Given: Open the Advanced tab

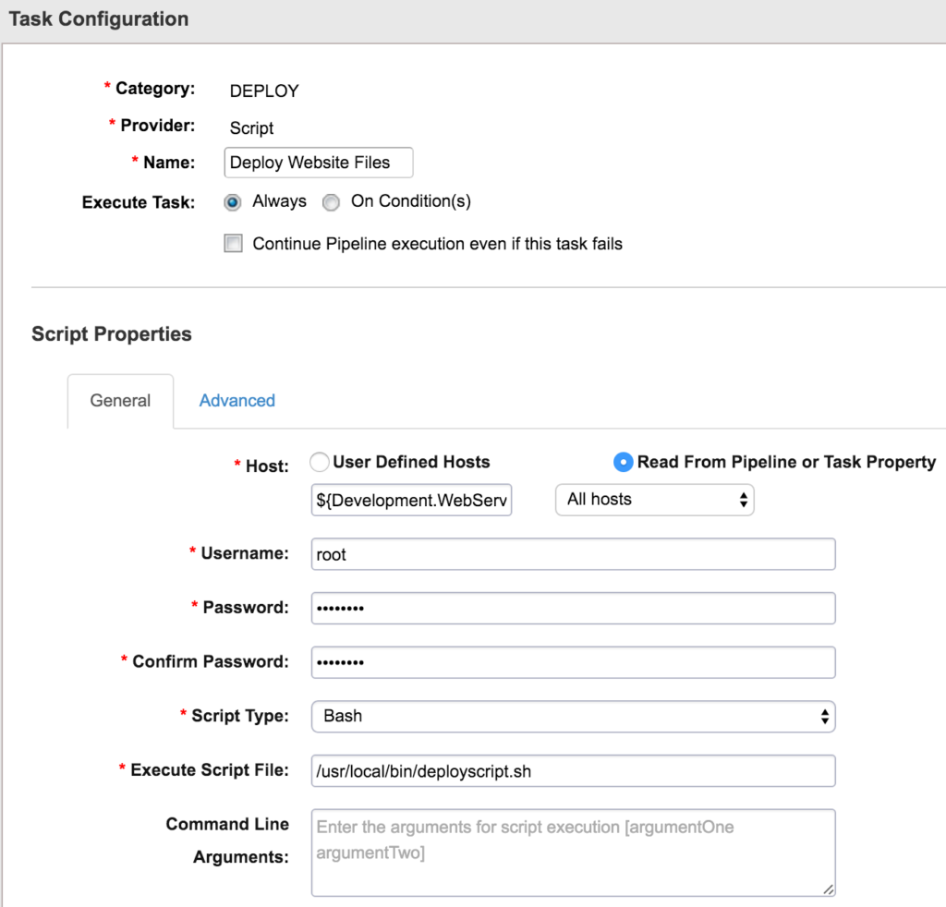Looking at the screenshot, I should tap(237, 401).
